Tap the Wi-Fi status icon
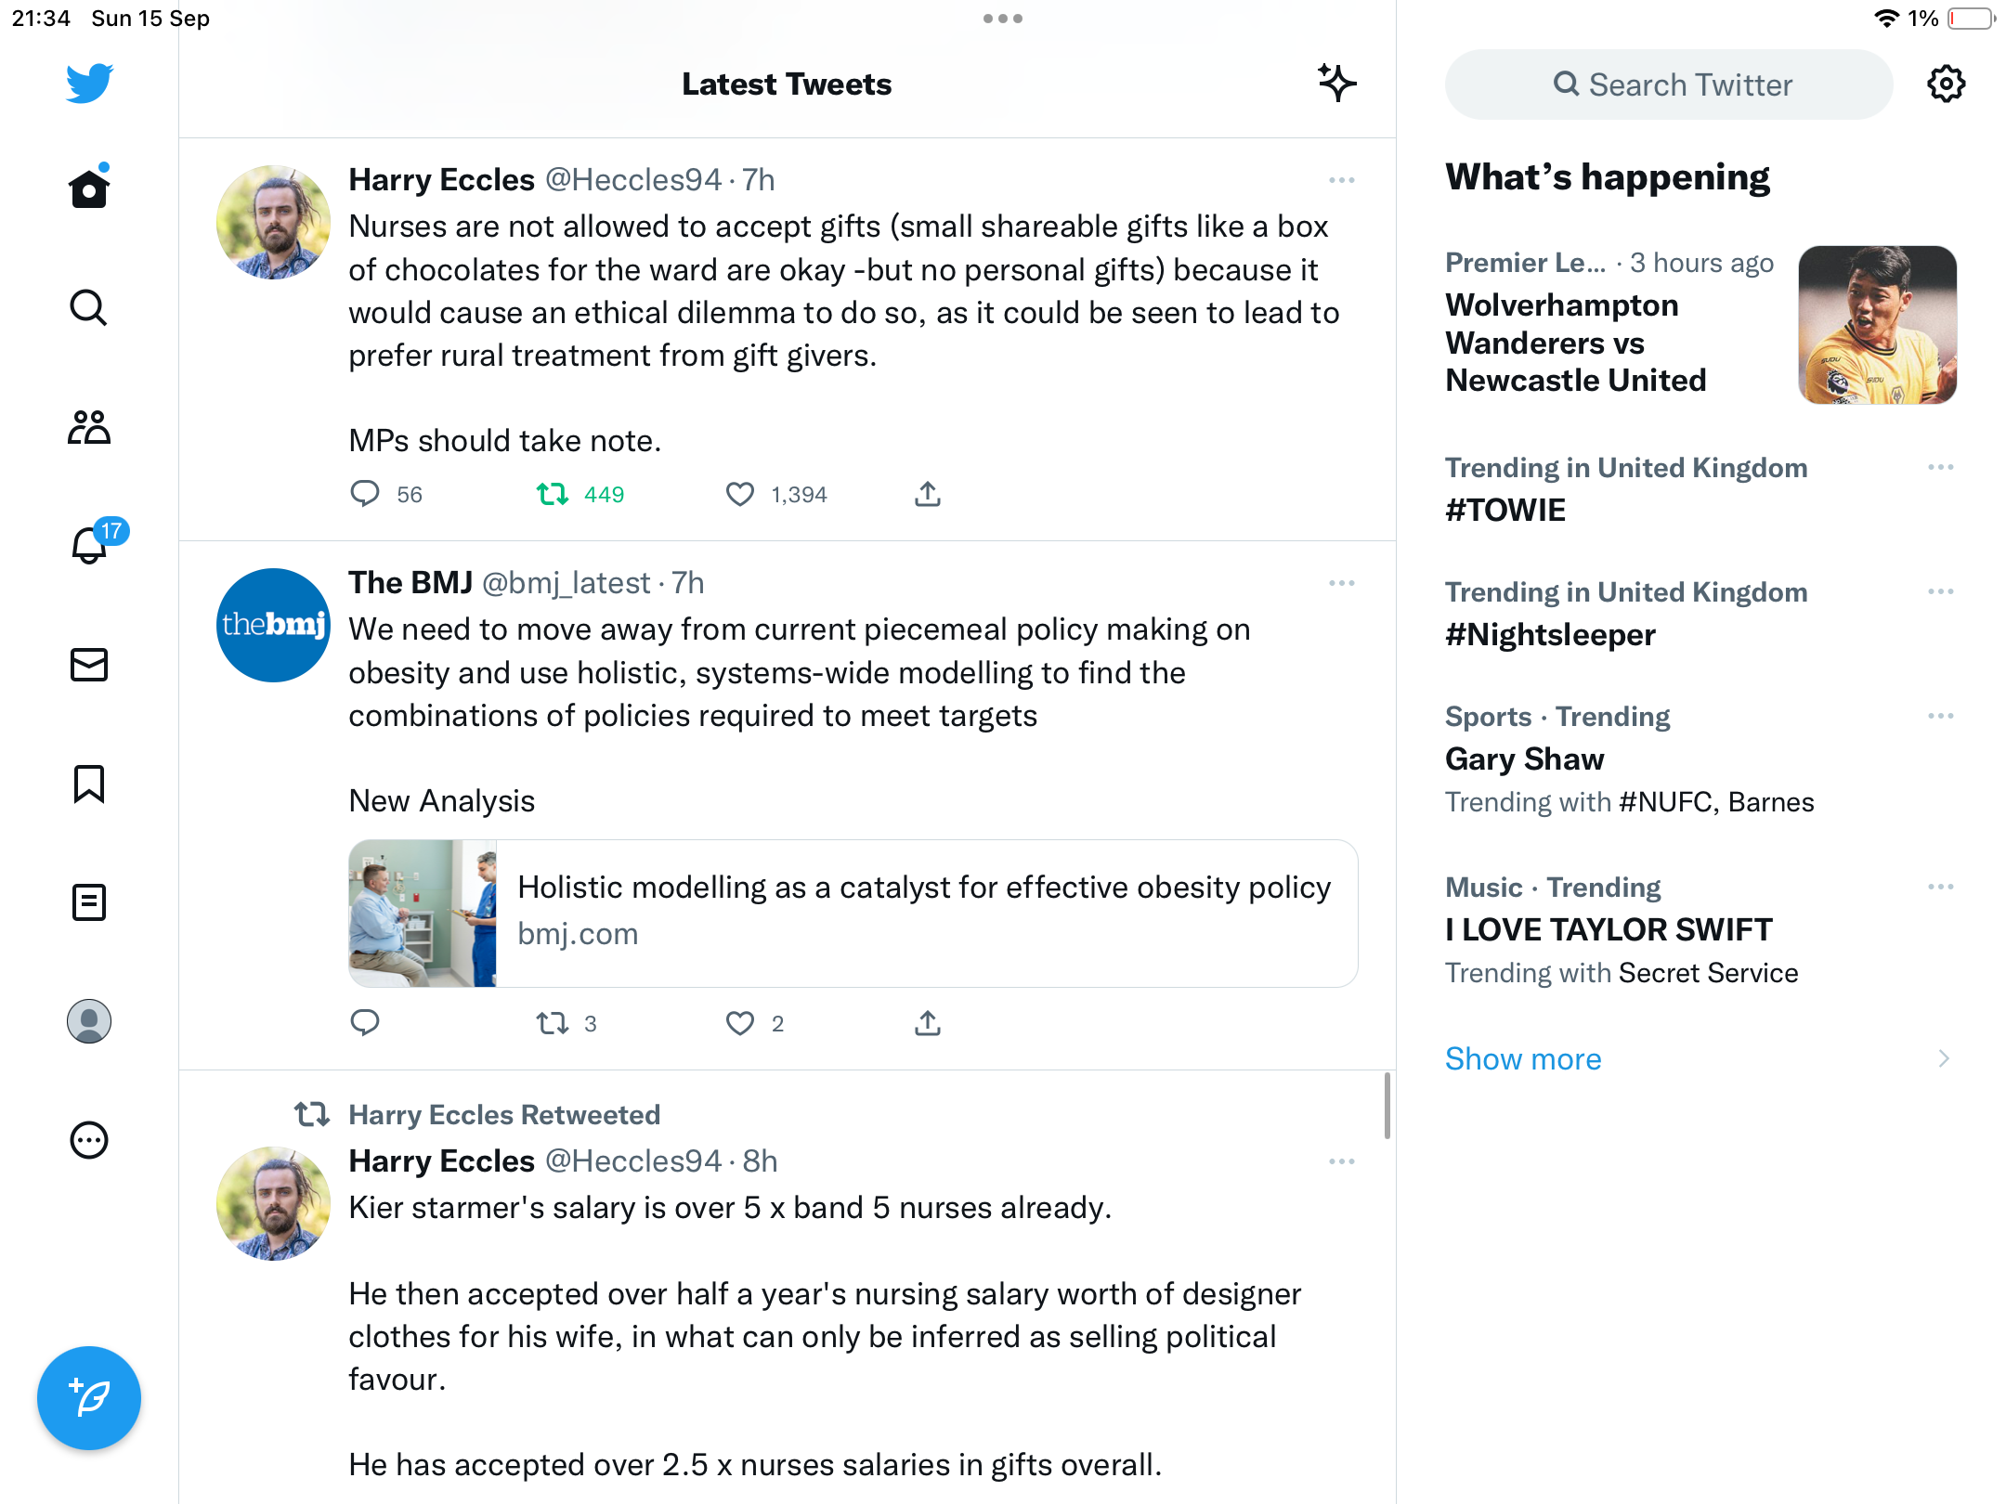The width and height of the screenshot is (2006, 1504). (x=1885, y=19)
